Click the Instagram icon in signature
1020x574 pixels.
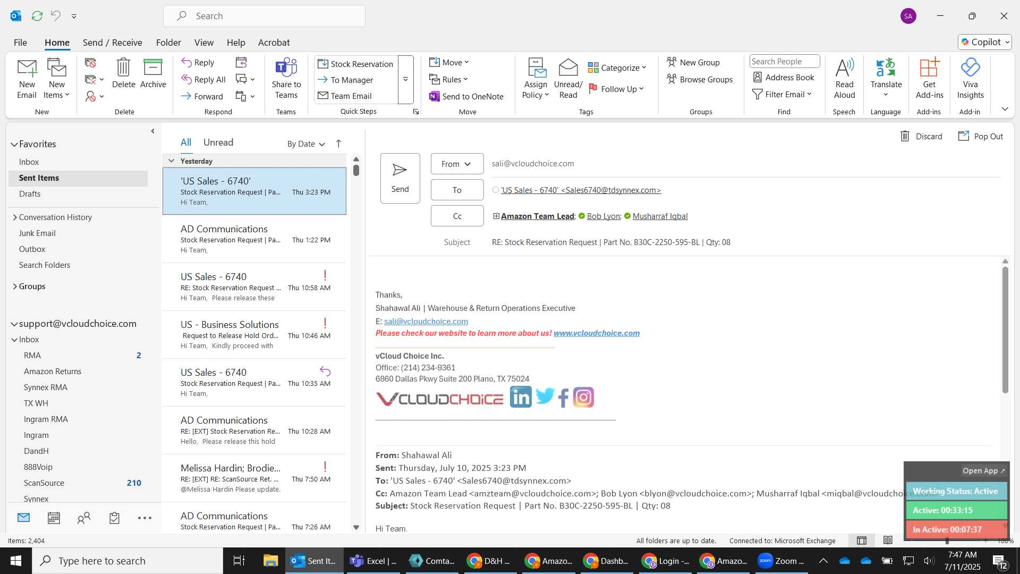pyautogui.click(x=583, y=397)
